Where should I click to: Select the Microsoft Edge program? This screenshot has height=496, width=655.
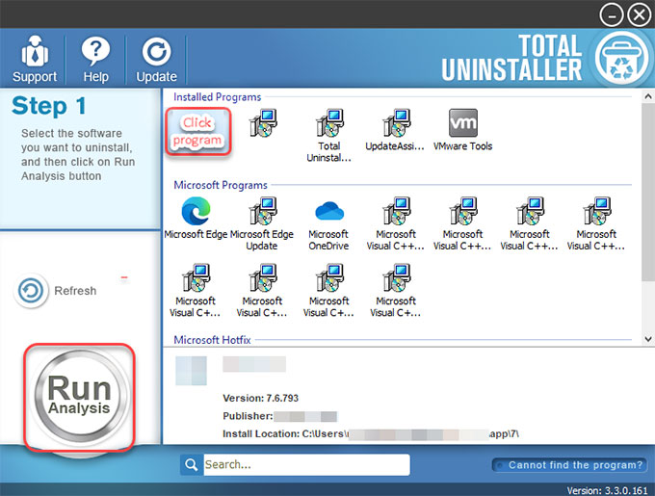[196, 218]
